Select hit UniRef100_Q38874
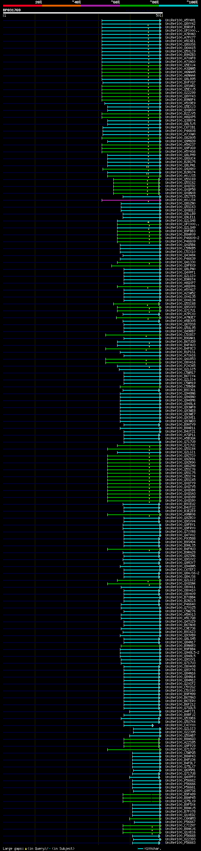Screen dimensions: 201x851 click(180, 121)
